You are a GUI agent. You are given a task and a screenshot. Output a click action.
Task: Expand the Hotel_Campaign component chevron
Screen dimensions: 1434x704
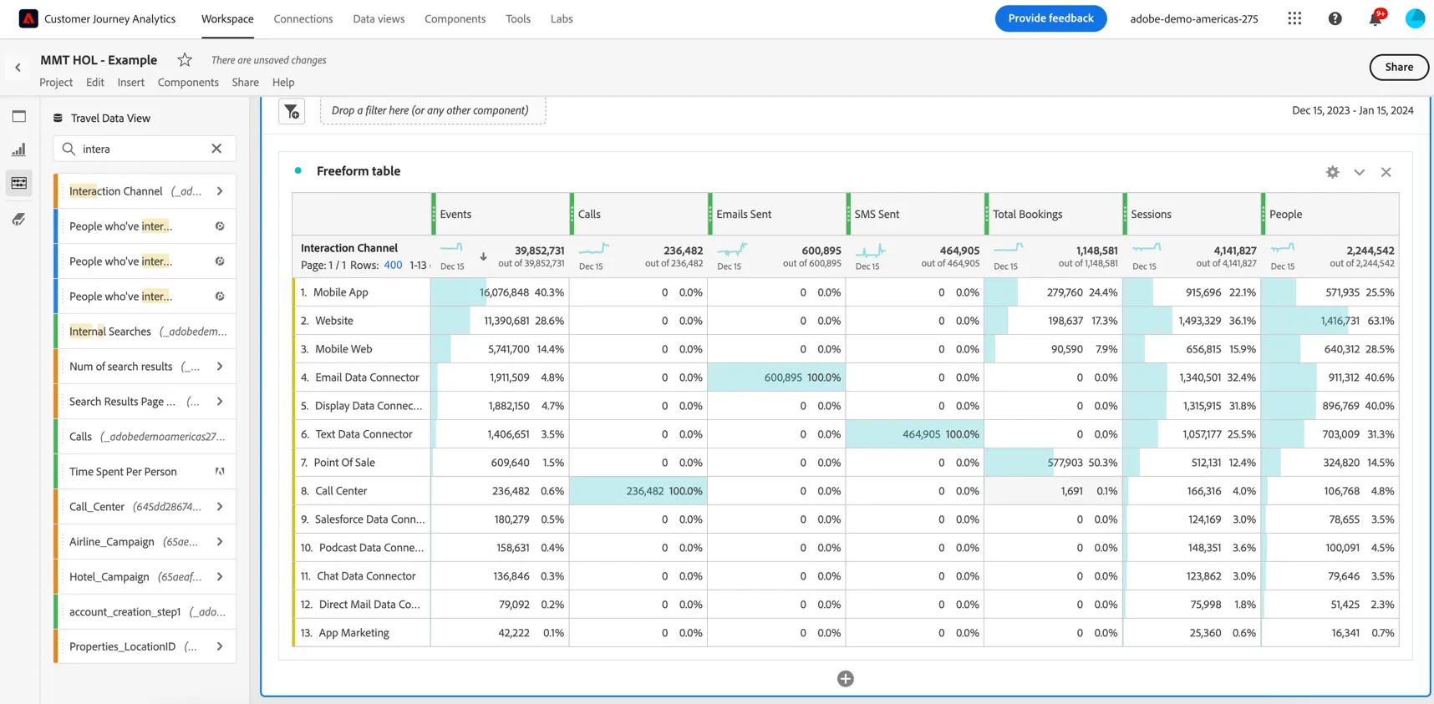[x=220, y=577]
